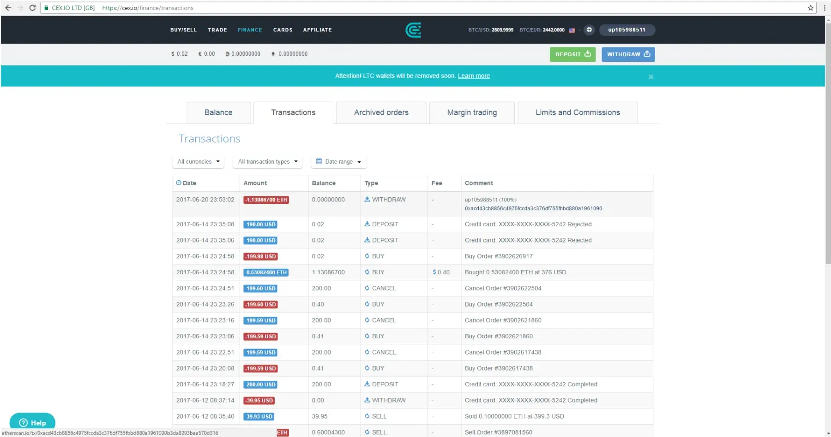831x437 pixels.
Task: Open Chrome's three-dot menu
Action: [x=825, y=8]
